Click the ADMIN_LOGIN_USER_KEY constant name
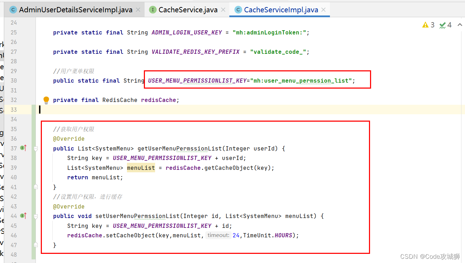 click(x=187, y=32)
